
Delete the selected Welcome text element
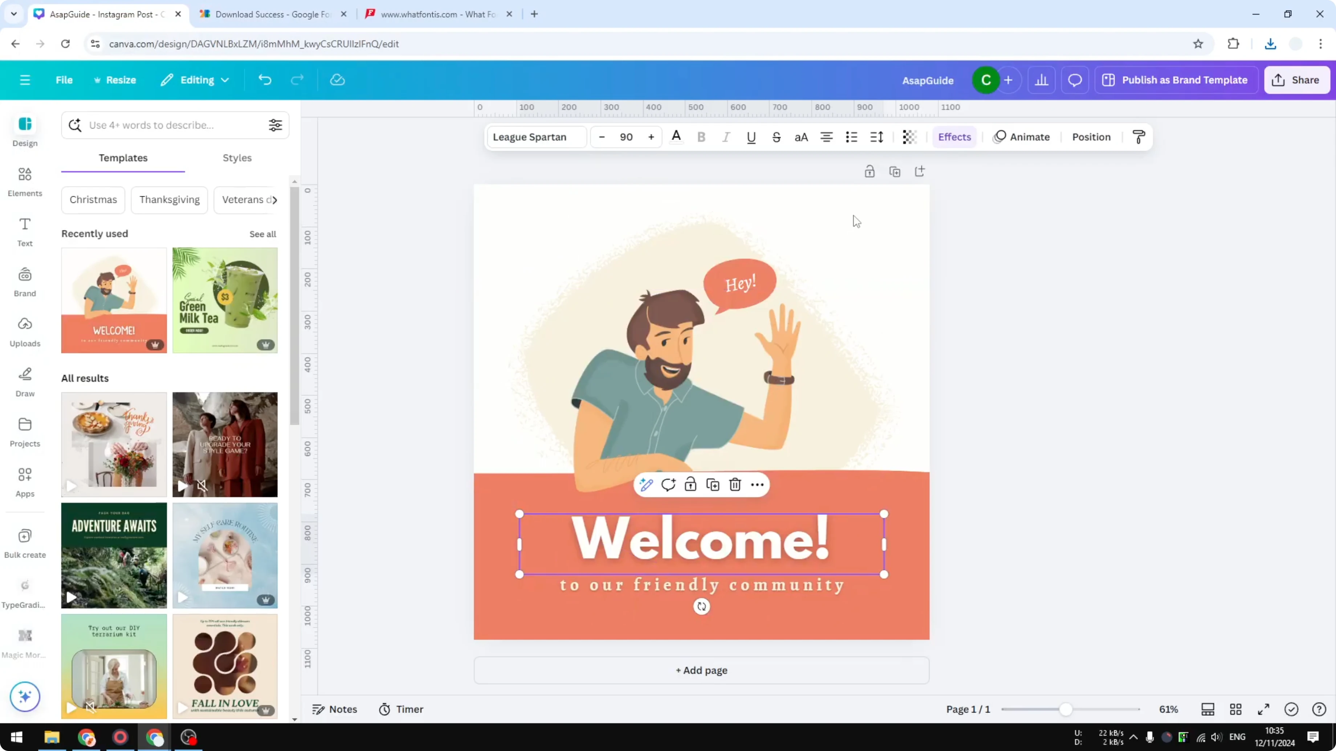pos(735,484)
